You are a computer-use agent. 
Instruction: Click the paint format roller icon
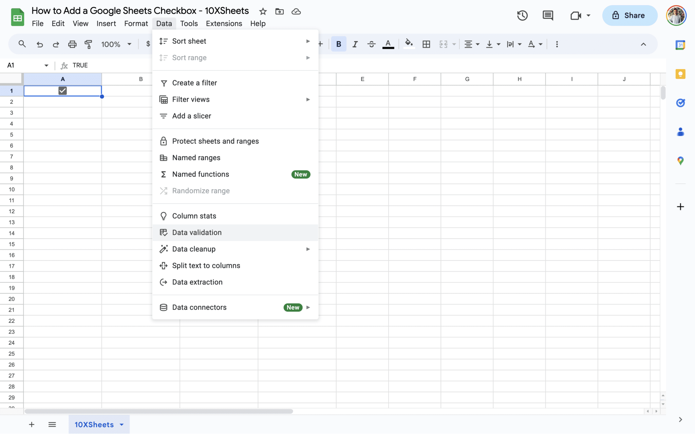point(88,44)
